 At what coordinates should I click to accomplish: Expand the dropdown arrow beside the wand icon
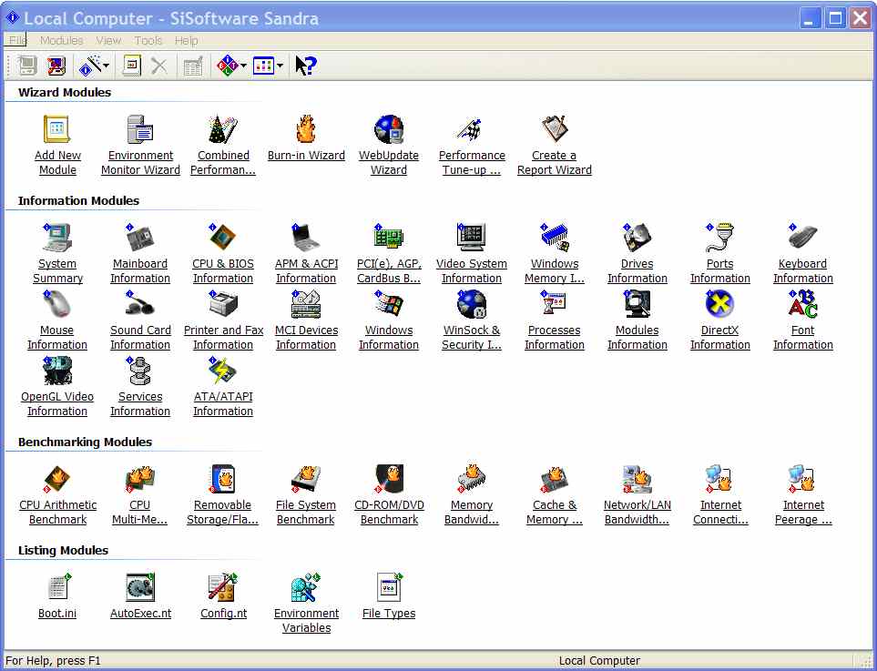tap(107, 66)
